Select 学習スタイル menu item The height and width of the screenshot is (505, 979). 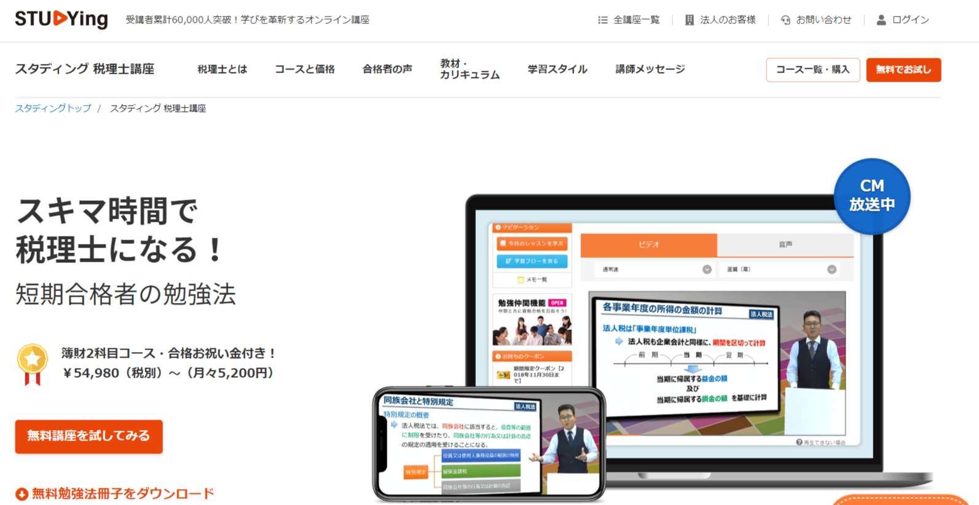point(557,69)
